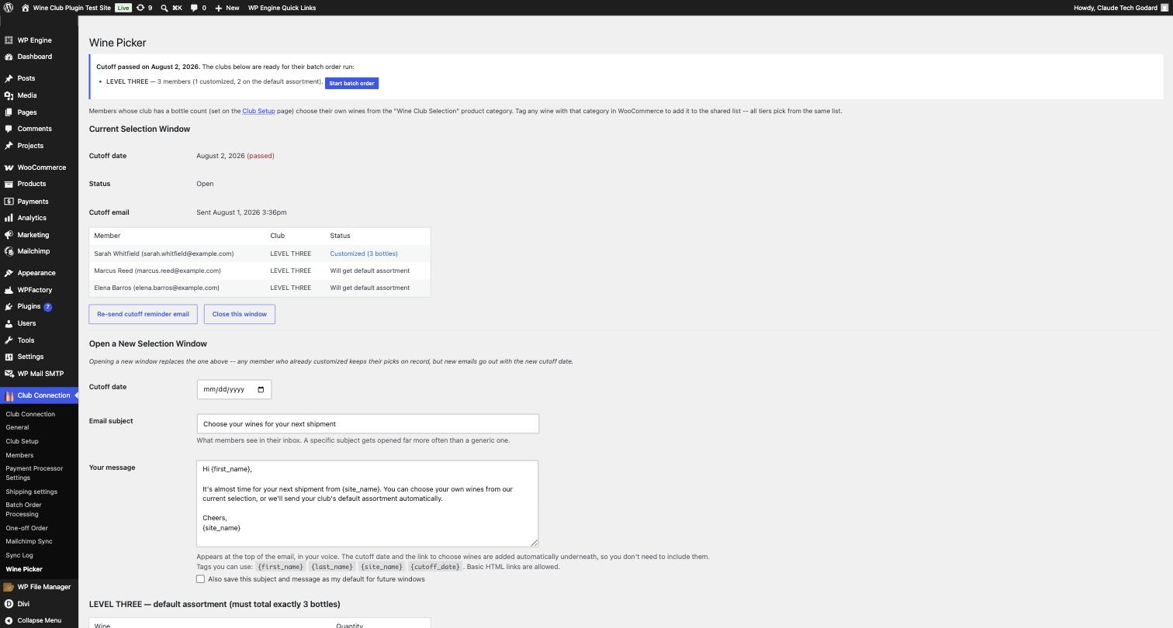The width and height of the screenshot is (1173, 628).
Task: Follow the Club Setup page link
Action: [258, 111]
